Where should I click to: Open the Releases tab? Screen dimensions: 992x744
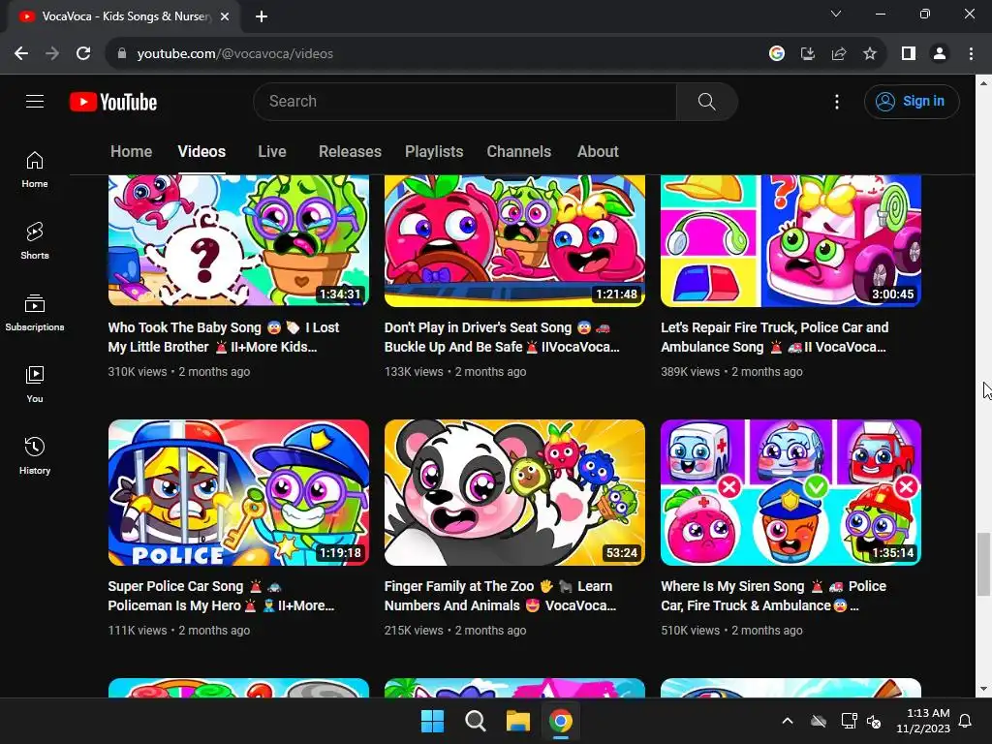tap(350, 152)
